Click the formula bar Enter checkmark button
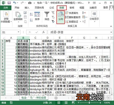 37,32
